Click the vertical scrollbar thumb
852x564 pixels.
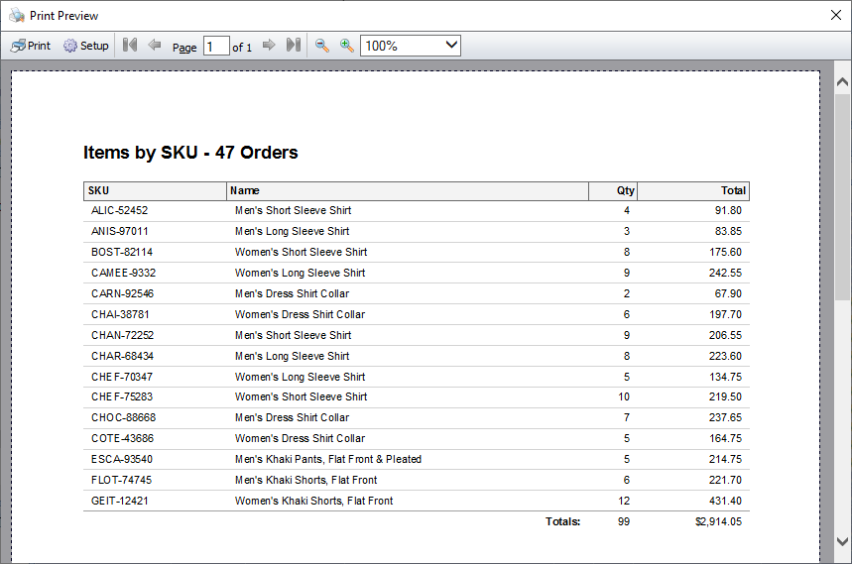(842, 196)
